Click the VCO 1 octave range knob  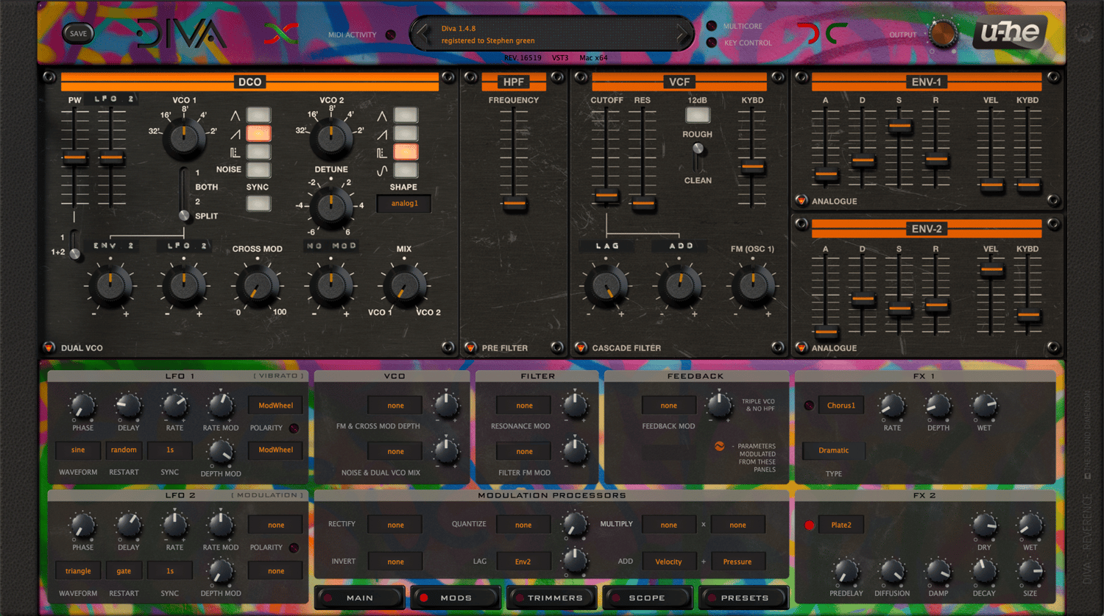184,138
